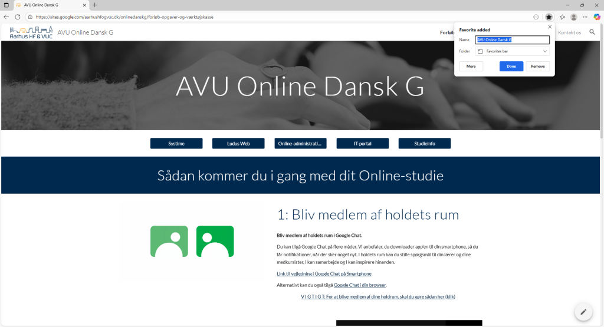Click the Remove button in favorite popup

coord(538,66)
